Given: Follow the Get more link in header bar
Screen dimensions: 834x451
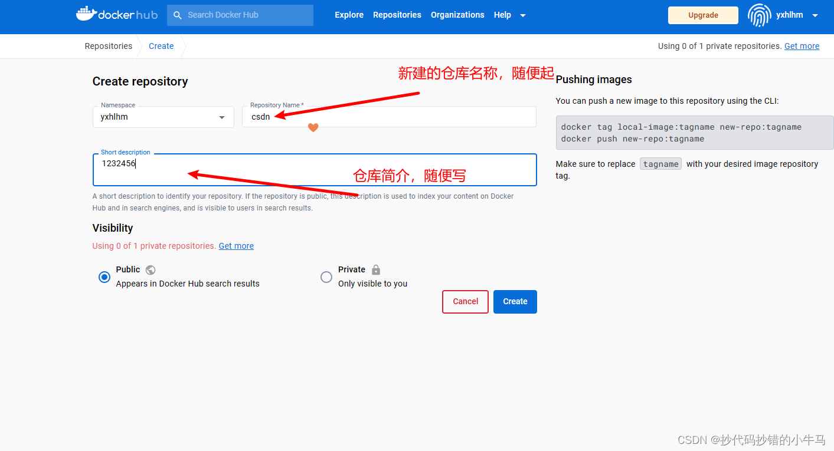Looking at the screenshot, I should pos(802,46).
